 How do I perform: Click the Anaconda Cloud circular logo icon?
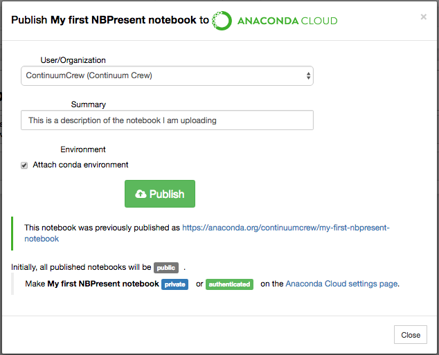[x=222, y=21]
